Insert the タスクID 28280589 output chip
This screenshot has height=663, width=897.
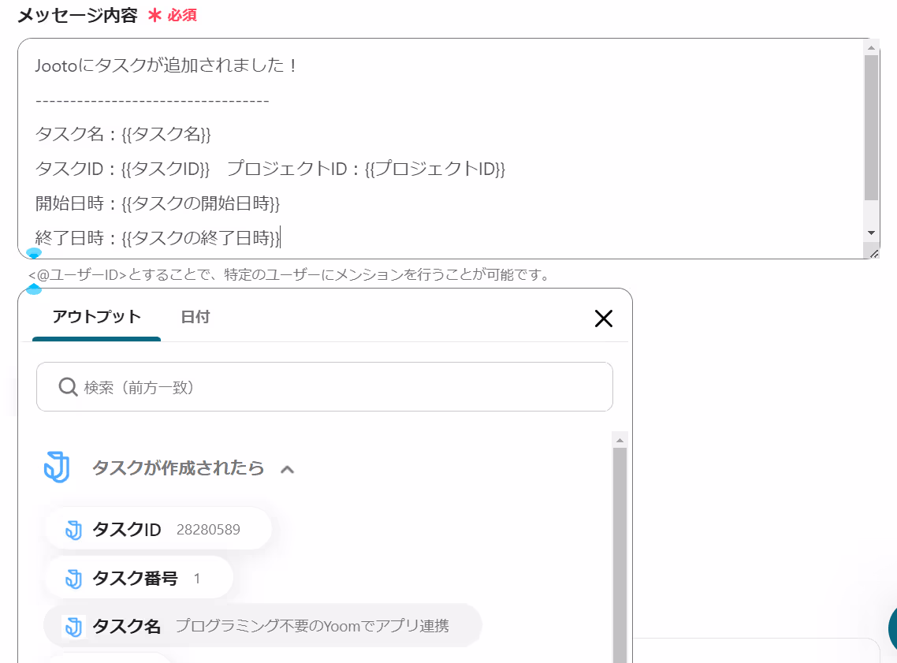click(158, 529)
